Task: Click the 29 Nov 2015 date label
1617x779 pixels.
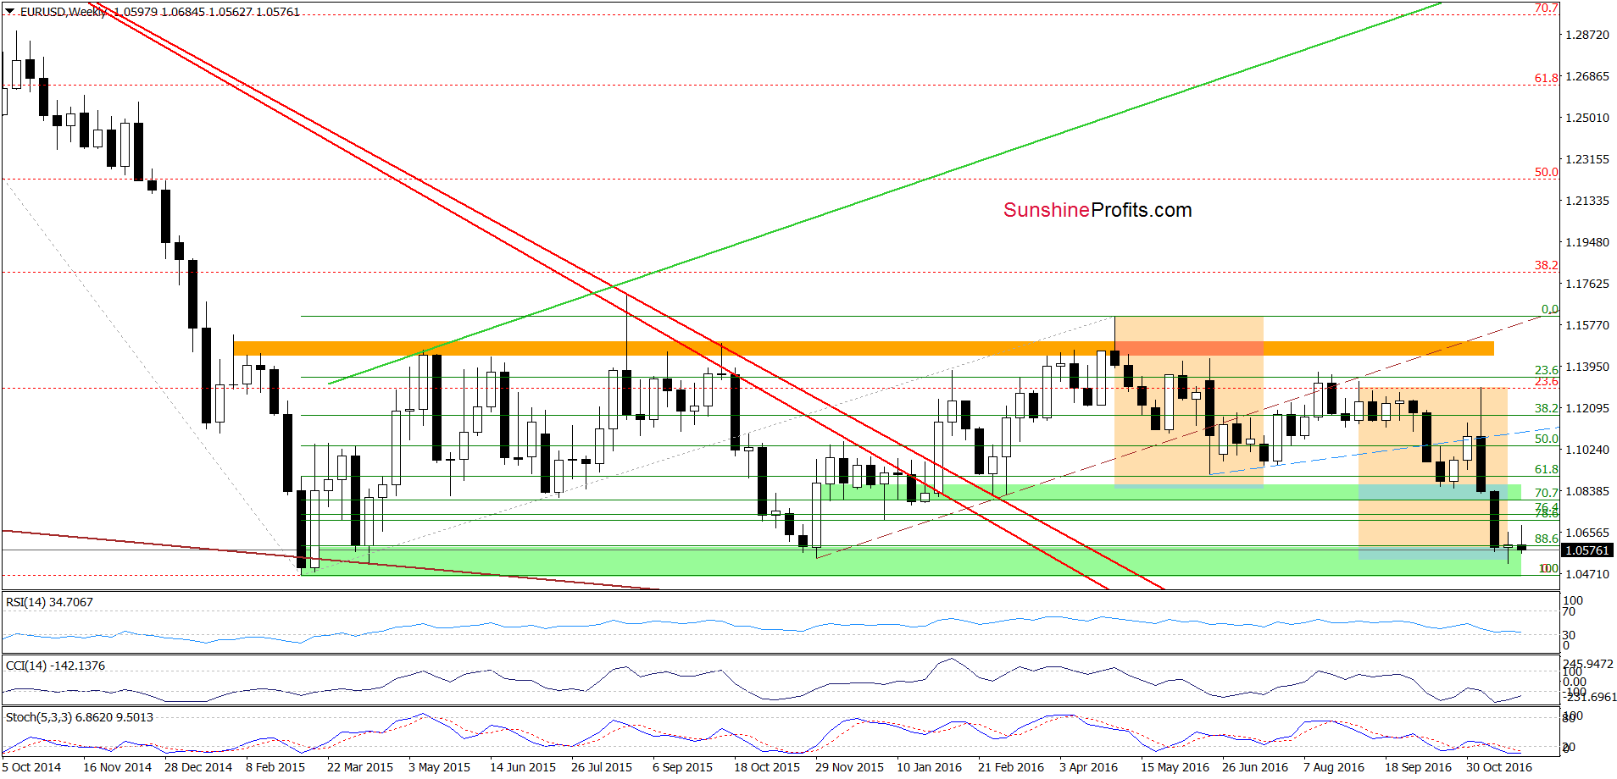Action: coord(849,767)
